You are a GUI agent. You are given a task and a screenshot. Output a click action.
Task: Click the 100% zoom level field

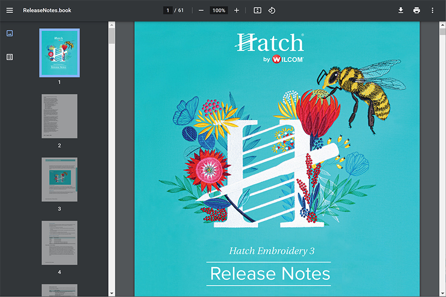(x=219, y=10)
